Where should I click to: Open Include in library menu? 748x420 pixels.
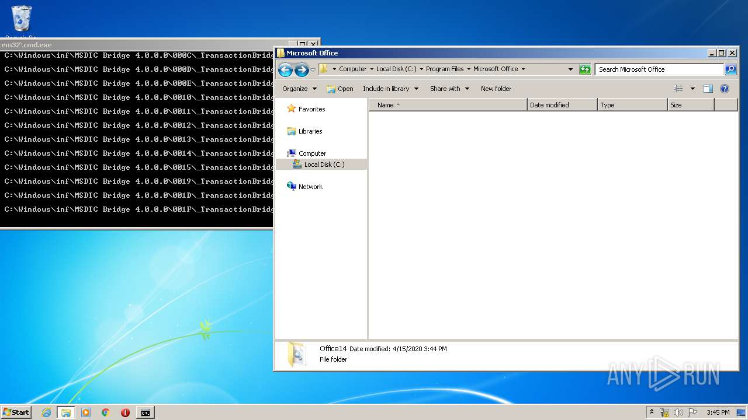(390, 89)
